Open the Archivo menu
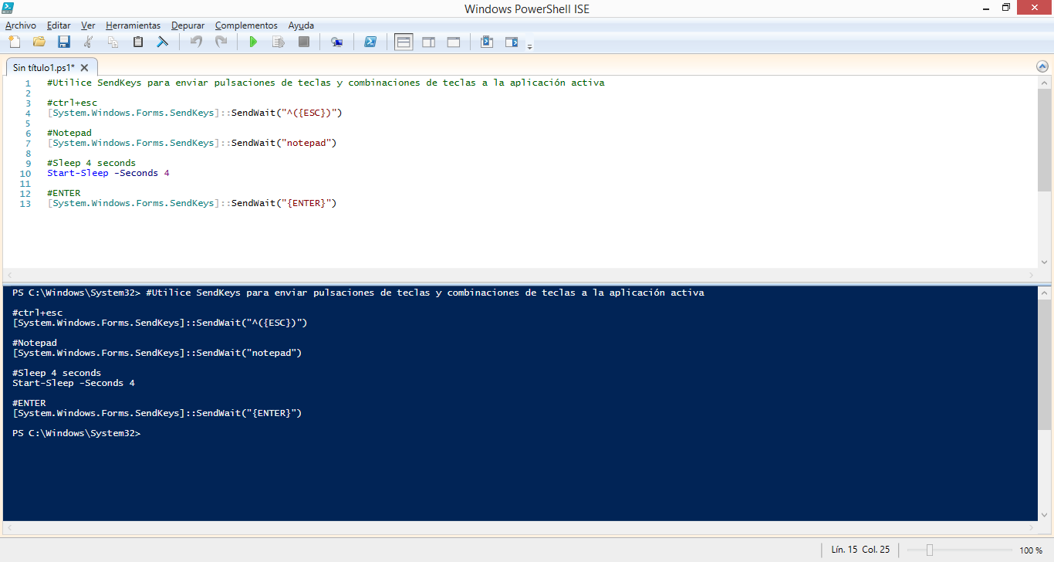The width and height of the screenshot is (1054, 562). [21, 25]
